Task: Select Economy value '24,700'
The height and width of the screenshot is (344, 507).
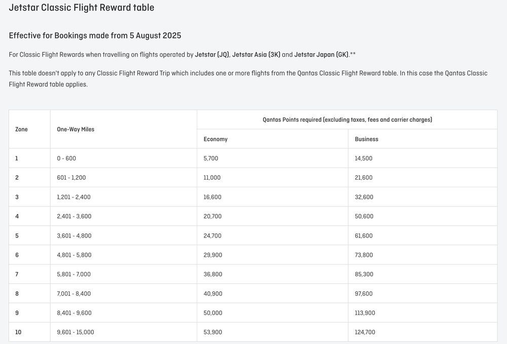Action: (x=212, y=235)
